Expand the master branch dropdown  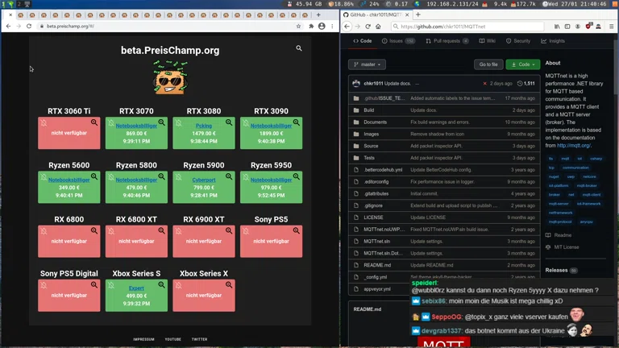367,64
